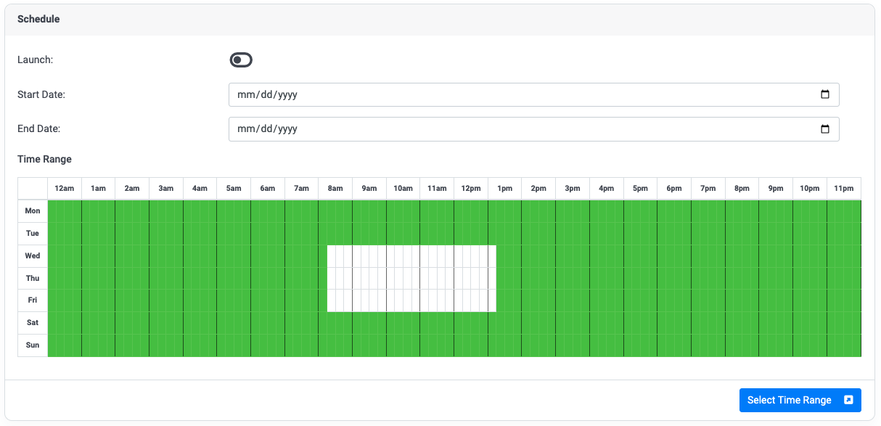
Task: Open the End Date calendar picker icon
Action: pyautogui.click(x=825, y=128)
